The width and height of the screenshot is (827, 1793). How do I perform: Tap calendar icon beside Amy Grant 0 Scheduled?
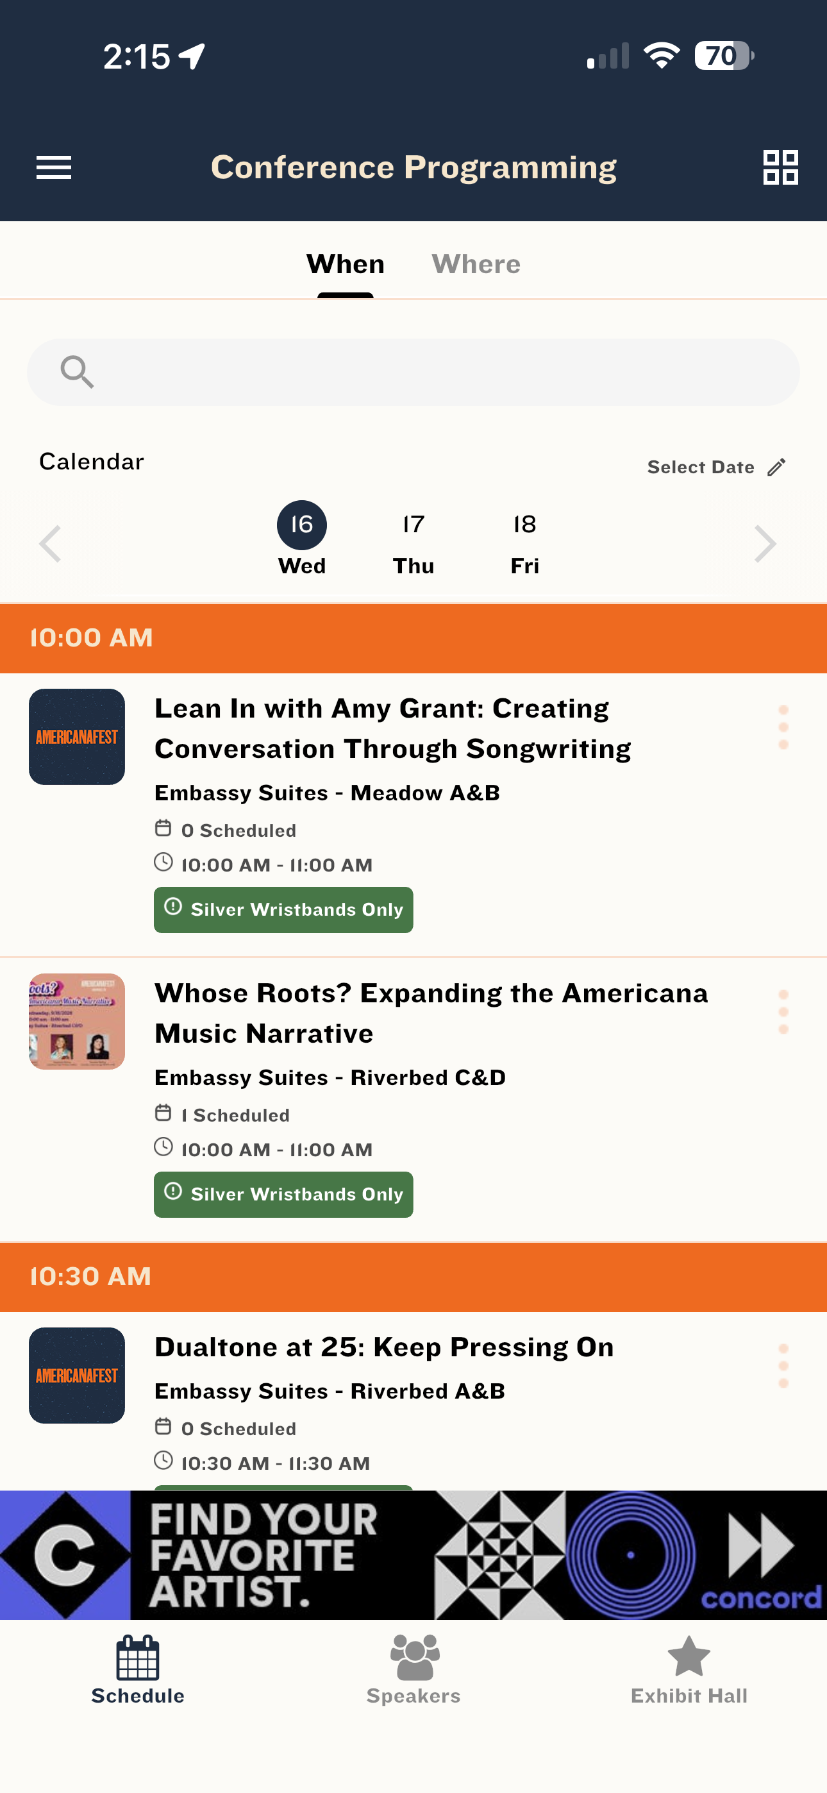(163, 829)
